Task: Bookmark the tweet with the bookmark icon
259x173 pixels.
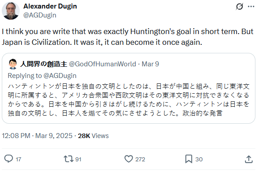Action: 189,159
